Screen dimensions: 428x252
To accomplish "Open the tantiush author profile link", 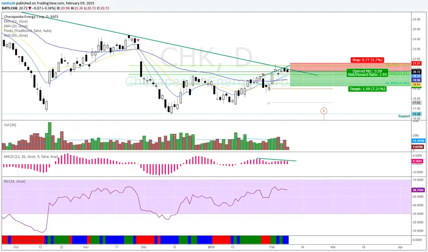I will [8, 3].
